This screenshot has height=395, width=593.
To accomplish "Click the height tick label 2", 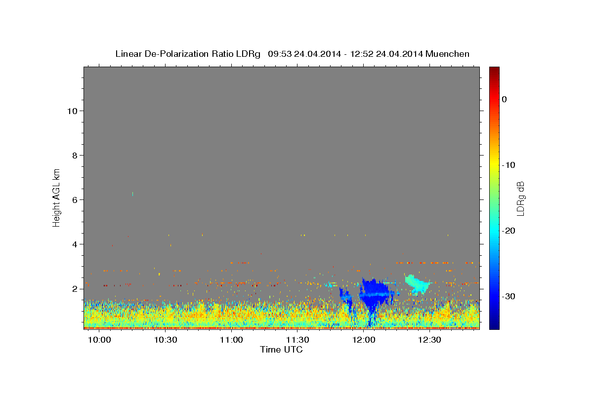I will [75, 289].
